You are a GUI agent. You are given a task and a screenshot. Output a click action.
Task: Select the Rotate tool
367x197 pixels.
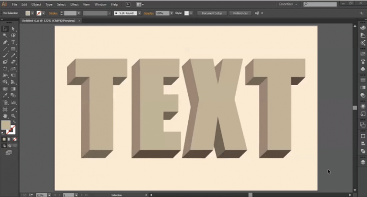[x=5, y=69]
